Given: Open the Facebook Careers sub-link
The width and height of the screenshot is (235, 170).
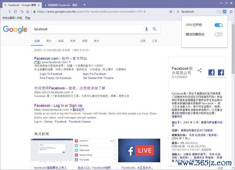Looking at the screenshot, I should pyautogui.click(x=80, y=122).
